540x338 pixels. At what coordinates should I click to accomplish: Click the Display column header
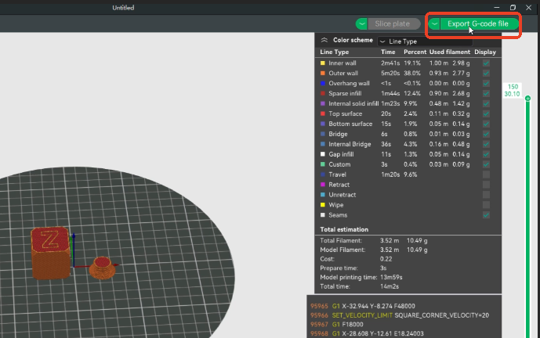(x=485, y=52)
